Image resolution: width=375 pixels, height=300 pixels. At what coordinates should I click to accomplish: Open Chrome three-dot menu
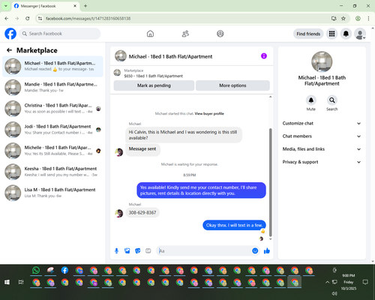[368, 19]
